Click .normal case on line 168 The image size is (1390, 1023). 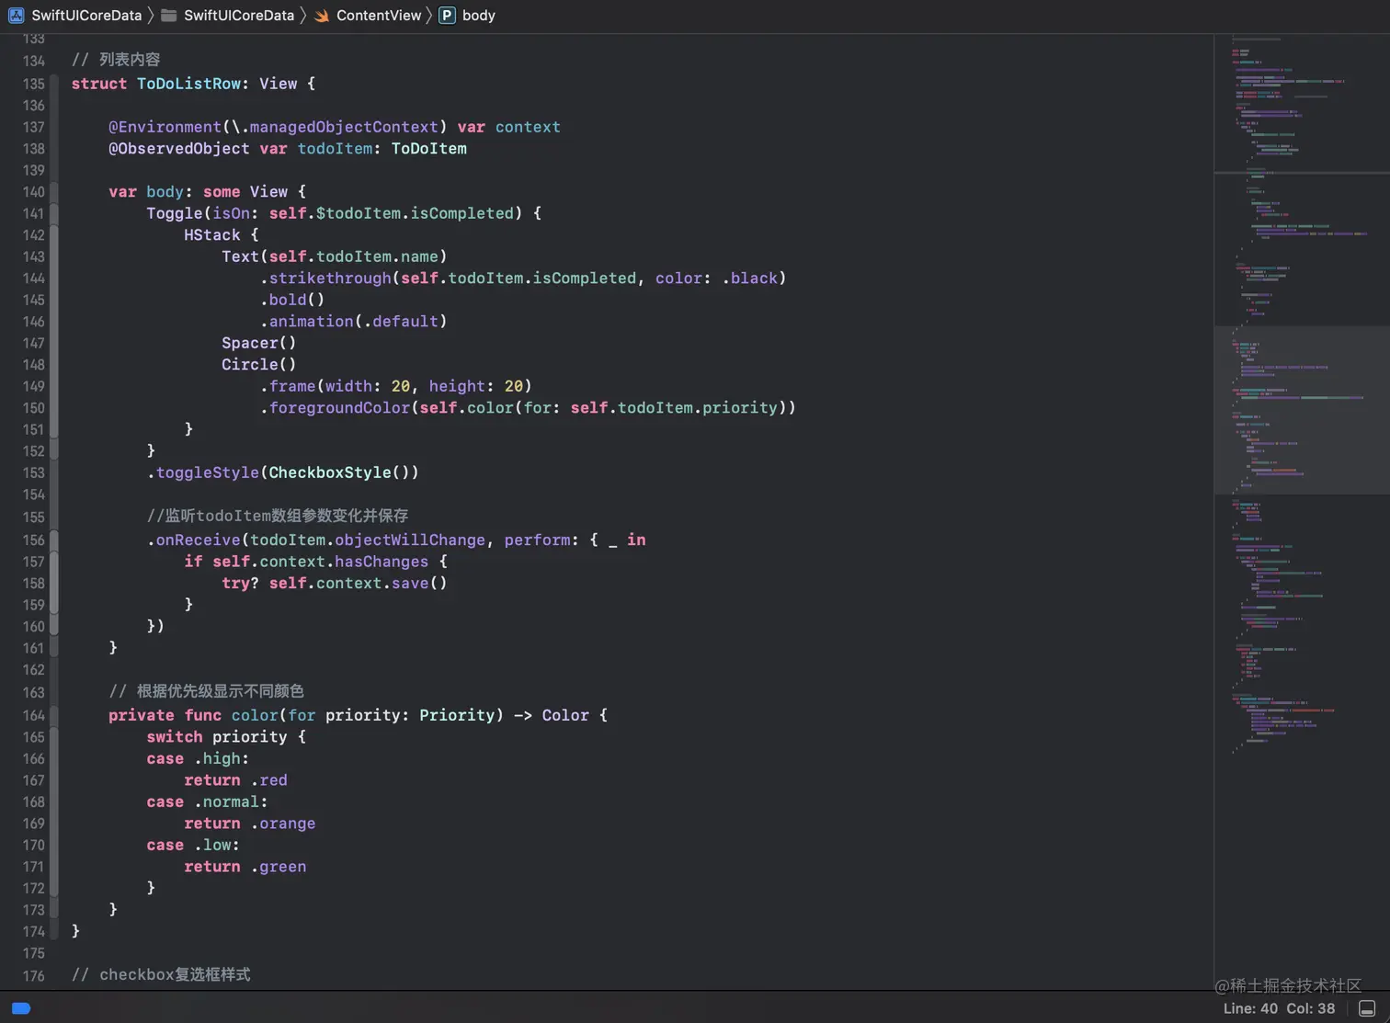226,801
